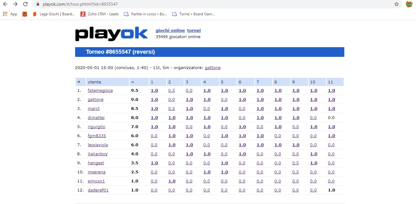416x204 pixels.
Task: Open marct's round 2 result 0.5
Action: 172,109
